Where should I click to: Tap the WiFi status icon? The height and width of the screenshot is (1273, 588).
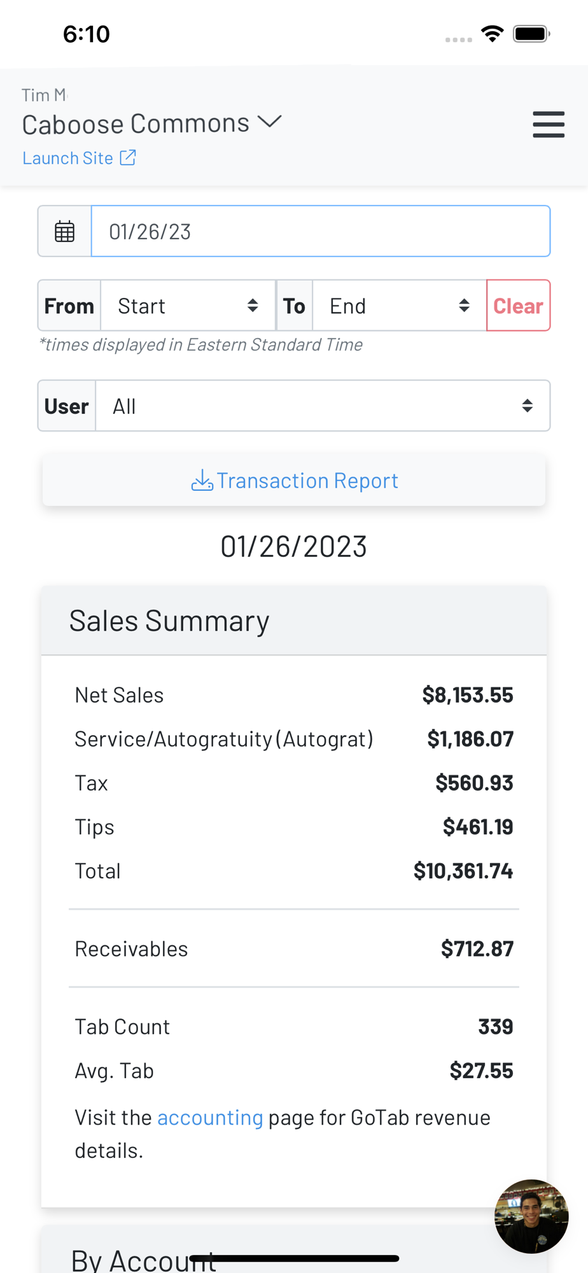point(492,34)
